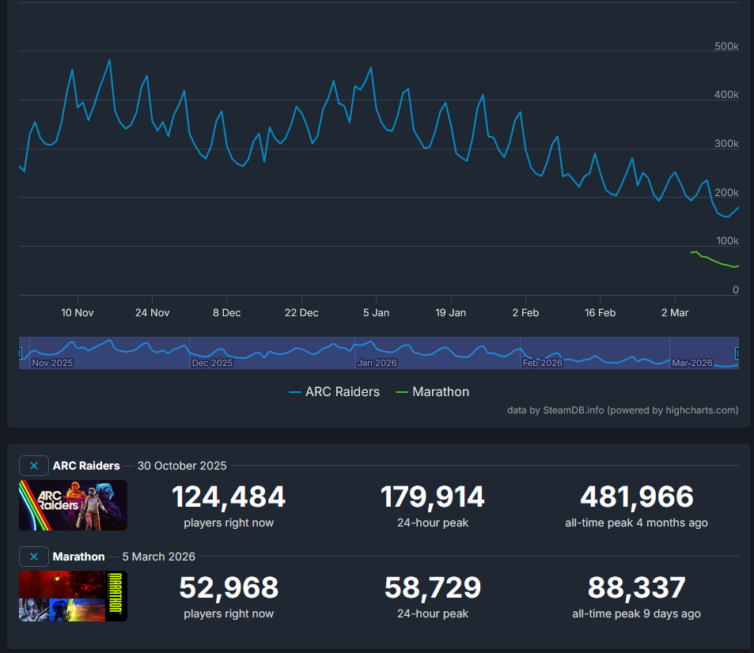Click the 5 Jan x-axis date label
The width and height of the screenshot is (754, 653).
click(376, 313)
